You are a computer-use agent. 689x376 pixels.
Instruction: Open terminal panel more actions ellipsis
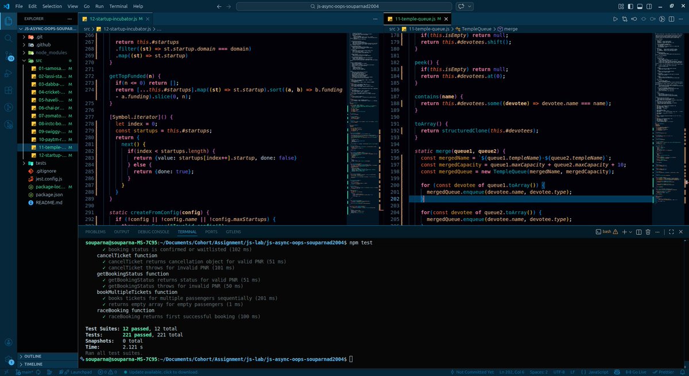pyautogui.click(x=658, y=231)
